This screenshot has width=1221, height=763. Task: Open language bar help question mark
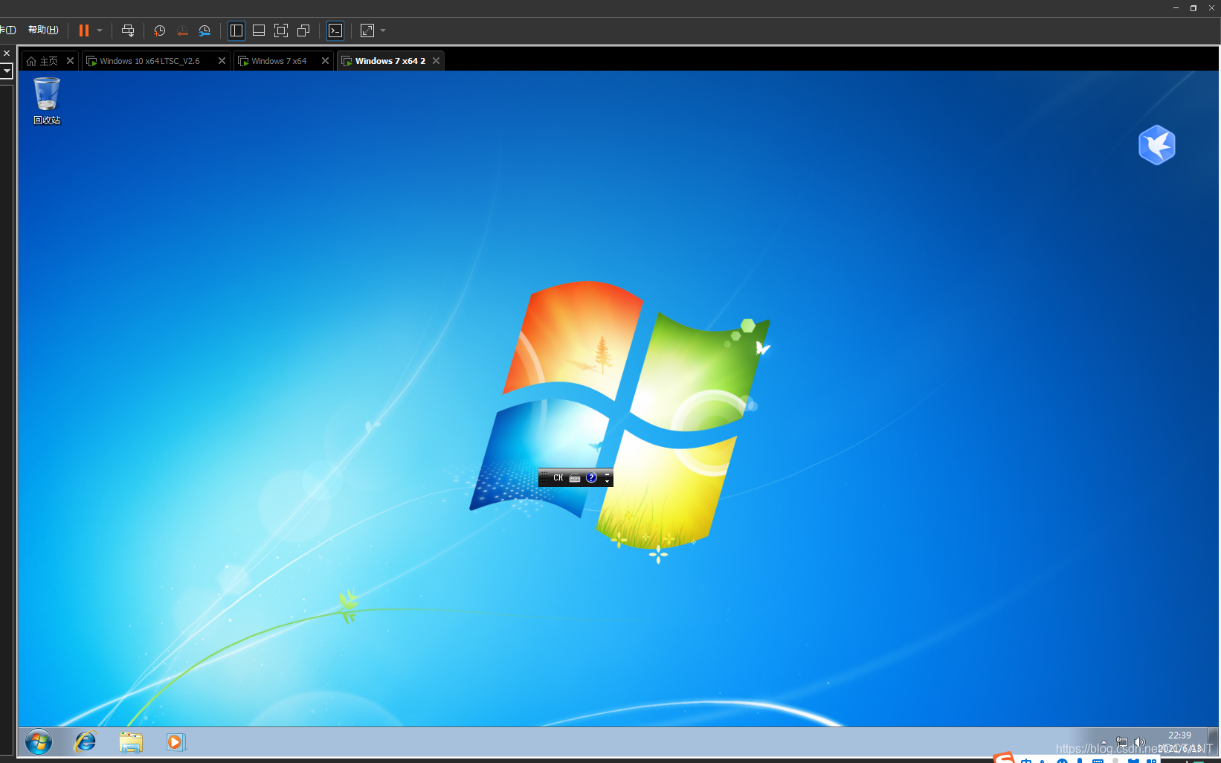(x=591, y=478)
